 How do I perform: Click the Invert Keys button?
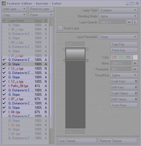(124, 105)
